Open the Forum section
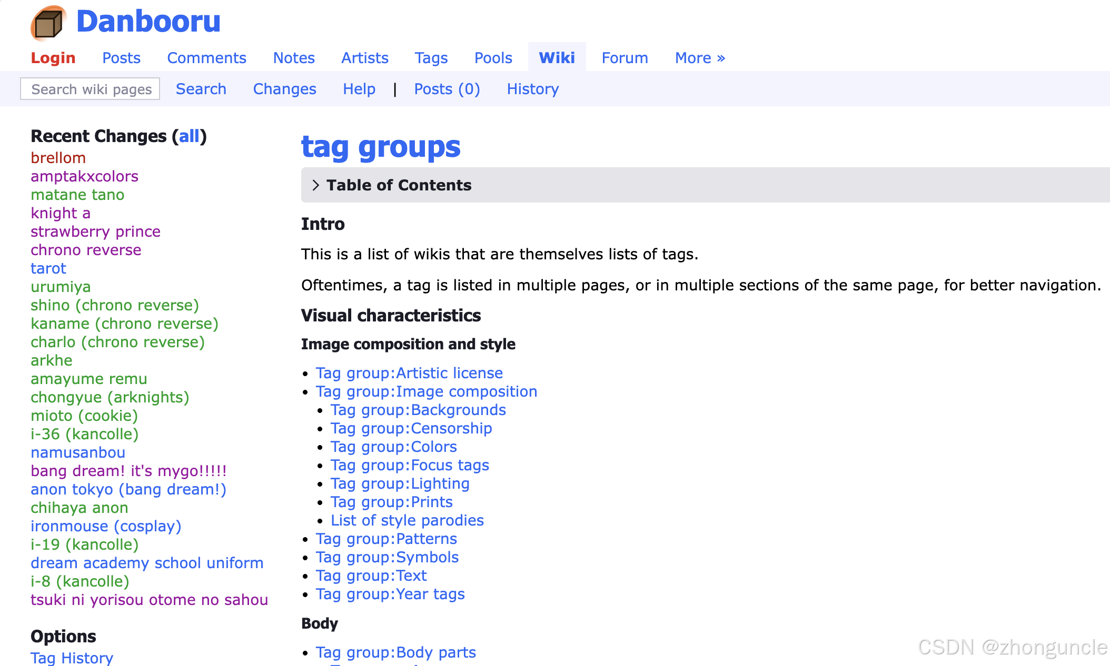The image size is (1110, 666). coord(625,58)
